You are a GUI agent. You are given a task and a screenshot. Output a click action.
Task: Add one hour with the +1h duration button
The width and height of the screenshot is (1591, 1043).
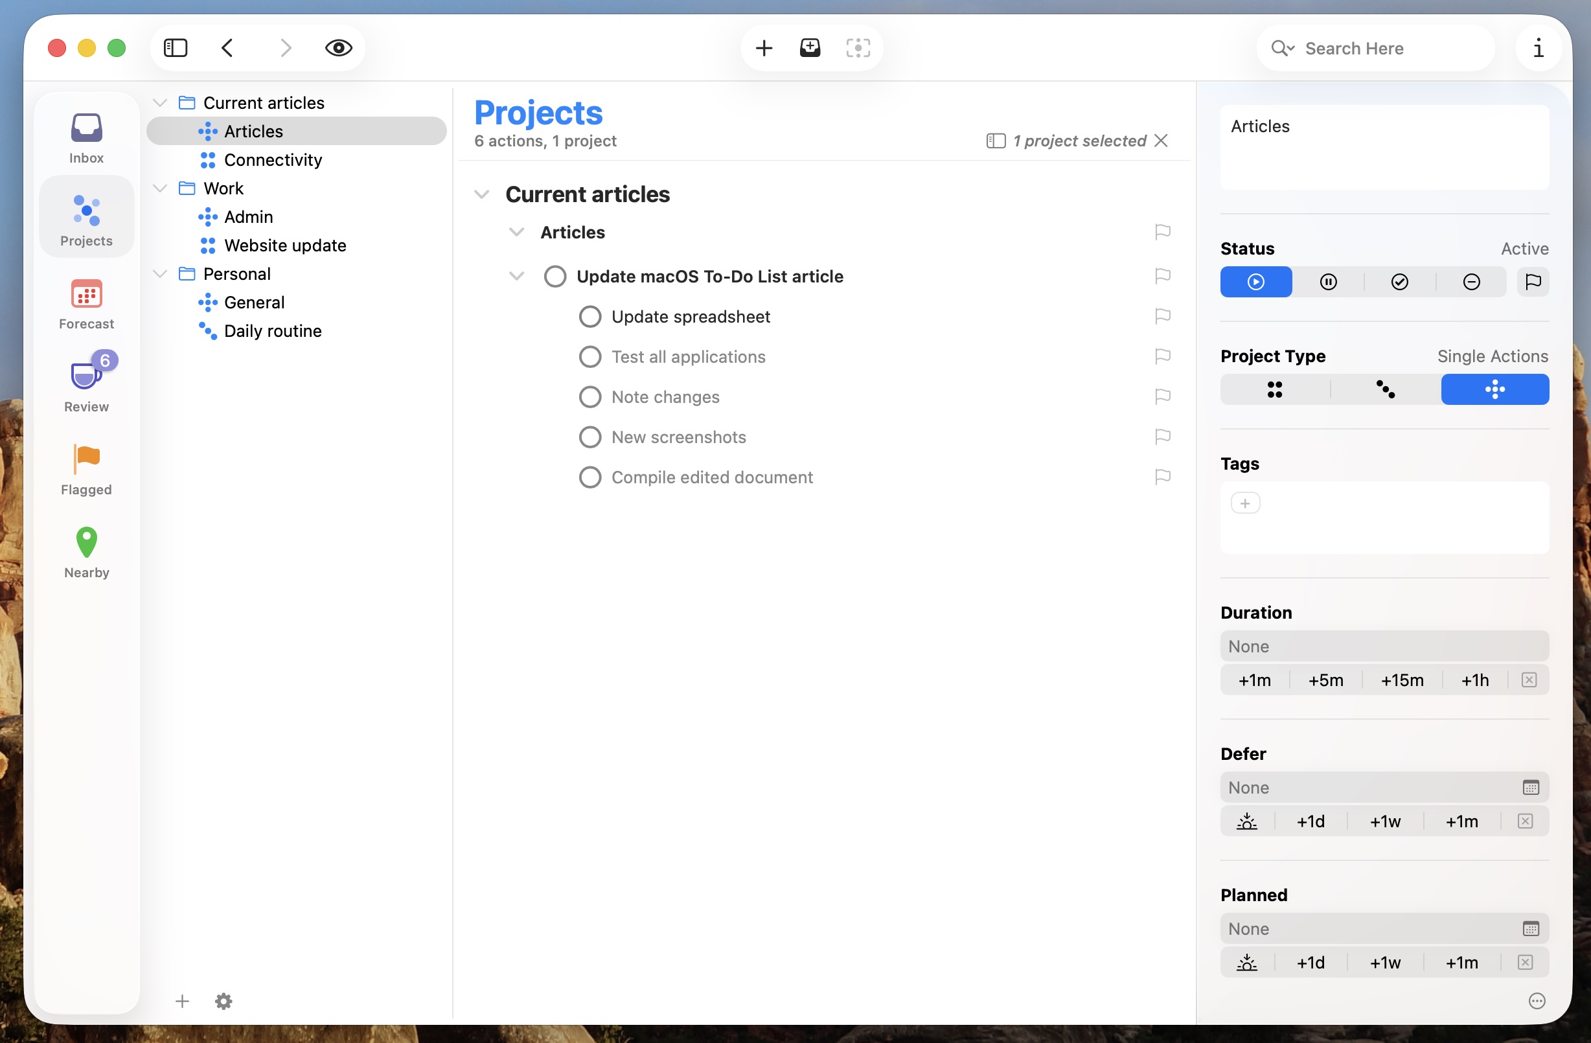click(x=1474, y=680)
